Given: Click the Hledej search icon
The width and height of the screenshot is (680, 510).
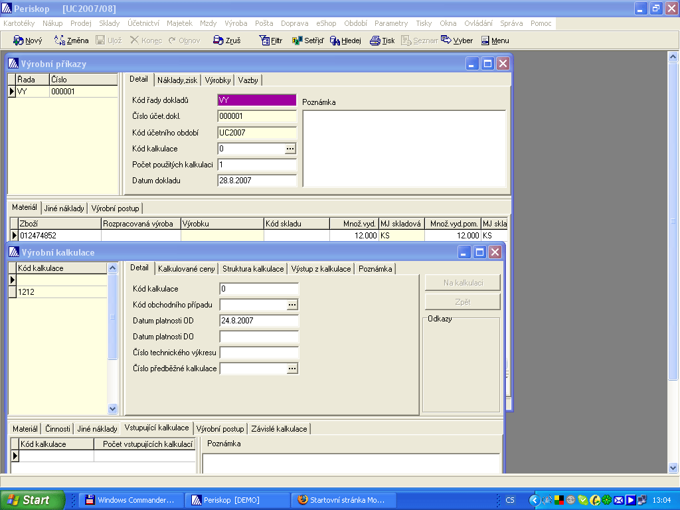Looking at the screenshot, I should point(335,41).
